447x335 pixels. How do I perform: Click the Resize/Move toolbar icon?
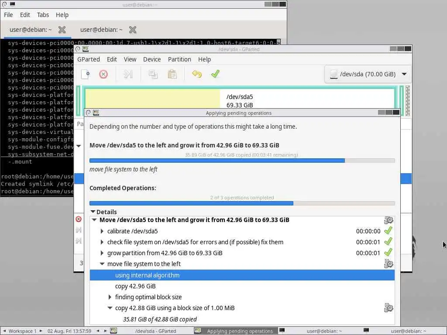click(128, 74)
